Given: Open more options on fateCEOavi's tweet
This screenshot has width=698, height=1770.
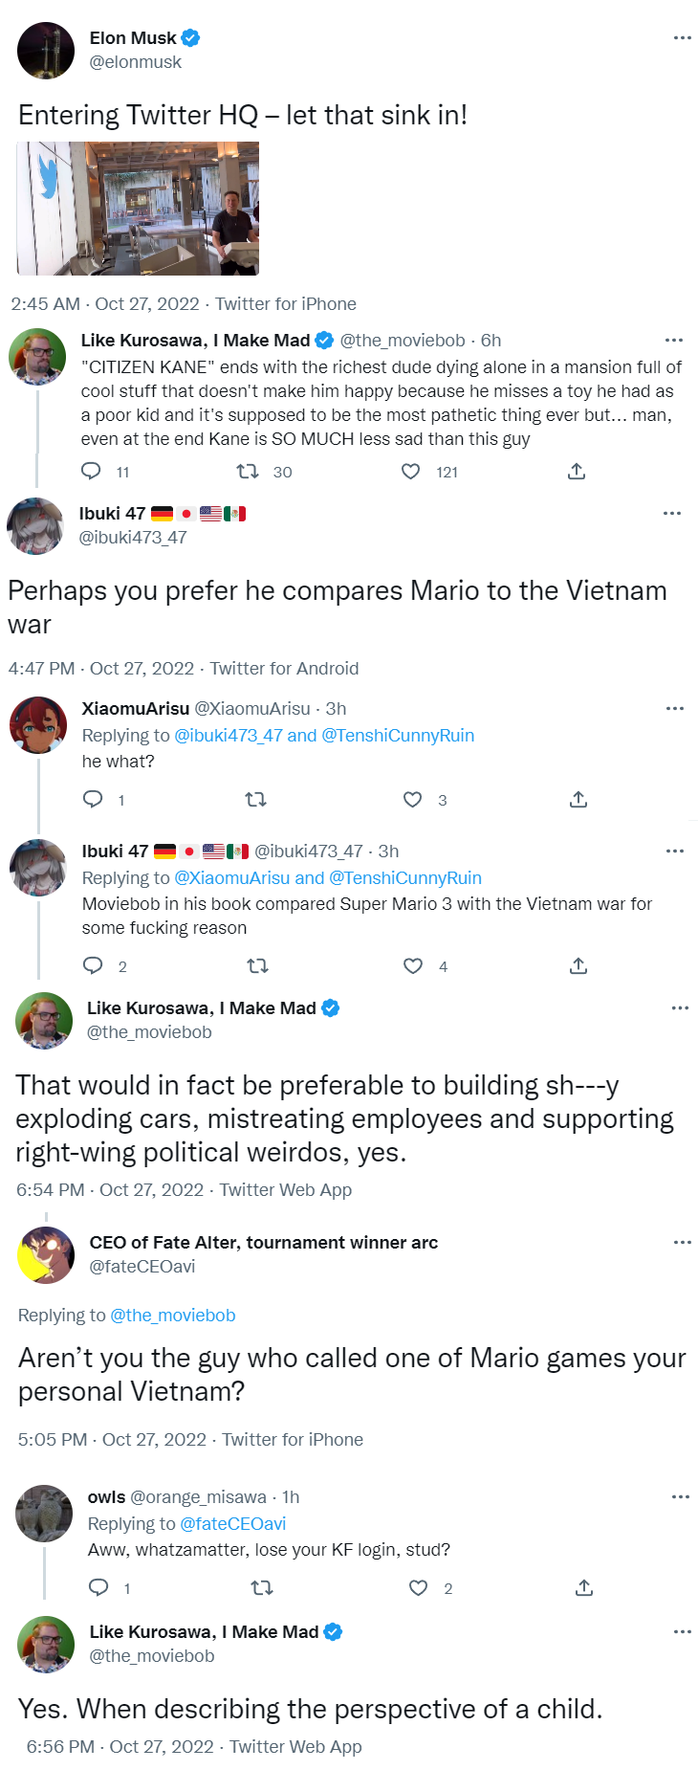Looking at the screenshot, I should click(682, 1243).
